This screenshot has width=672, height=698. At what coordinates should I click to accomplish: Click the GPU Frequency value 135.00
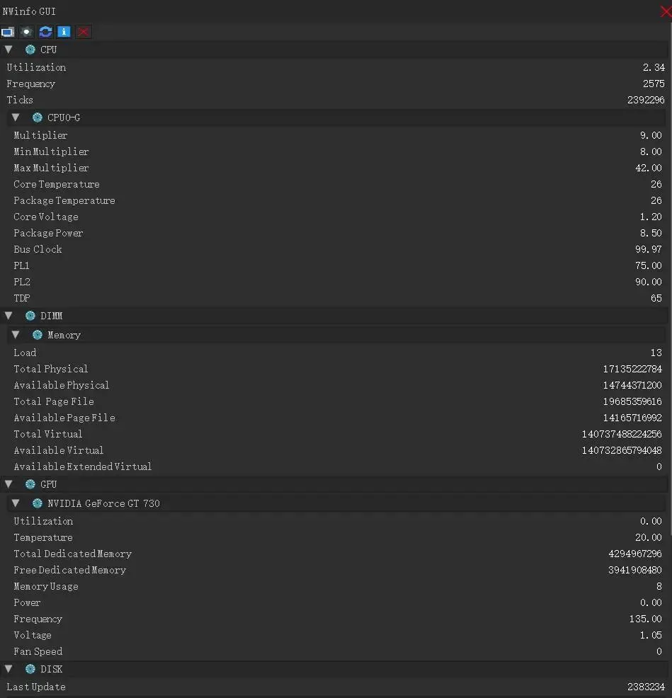tap(645, 619)
